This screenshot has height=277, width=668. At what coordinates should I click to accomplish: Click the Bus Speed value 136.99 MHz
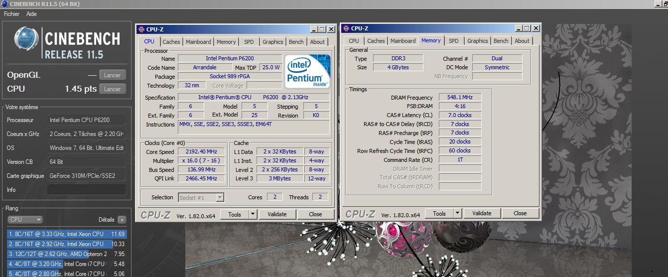coord(202,169)
